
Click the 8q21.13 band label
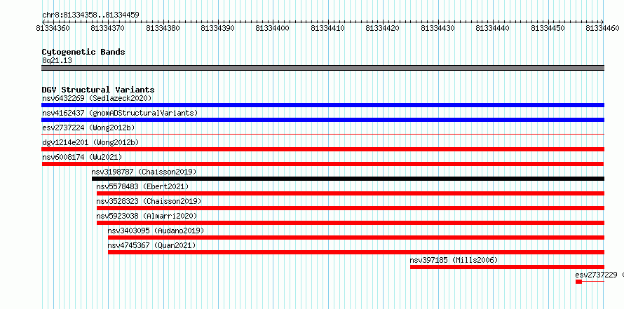click(57, 60)
